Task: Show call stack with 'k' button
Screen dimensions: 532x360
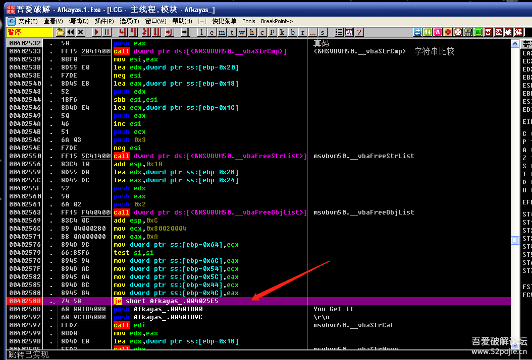Action: tap(282, 32)
